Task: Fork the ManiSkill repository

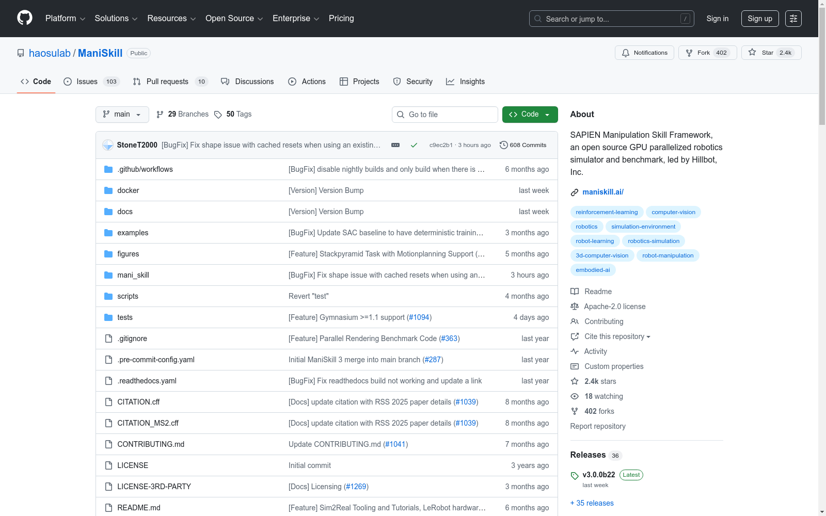Action: coord(707,53)
